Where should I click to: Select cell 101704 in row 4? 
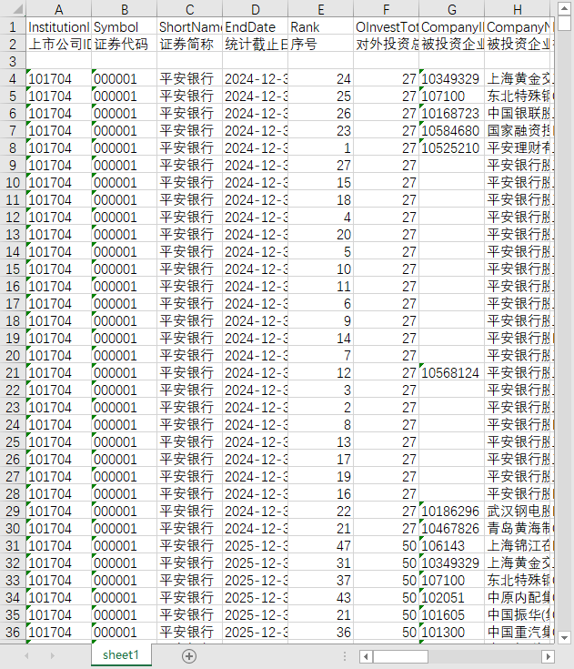(x=59, y=79)
